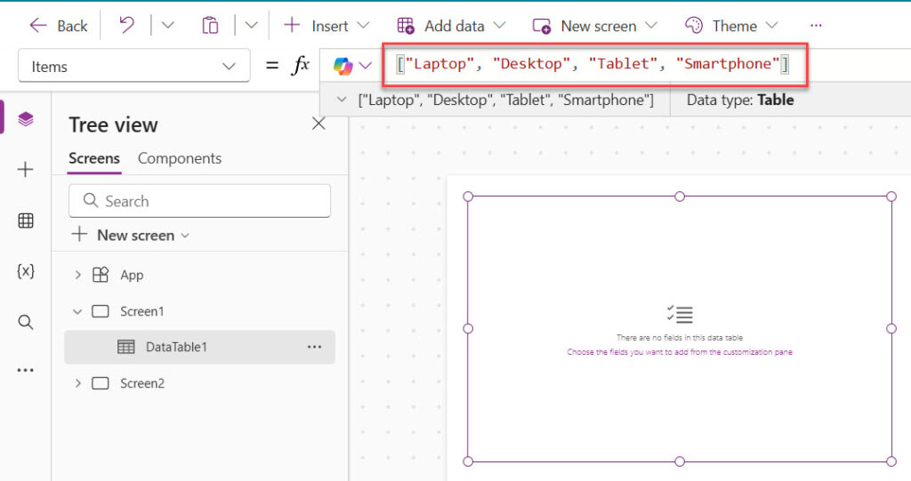Open the Theme menu
Screen dimensions: 911x481
pyautogui.click(x=731, y=26)
